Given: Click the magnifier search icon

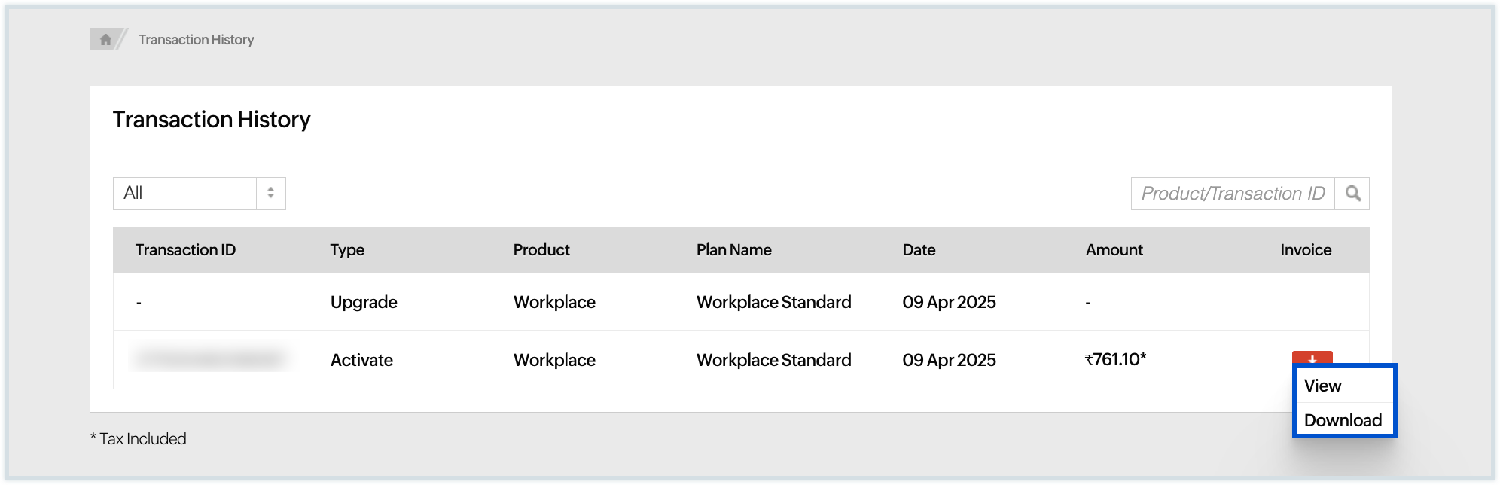Looking at the screenshot, I should (1352, 194).
